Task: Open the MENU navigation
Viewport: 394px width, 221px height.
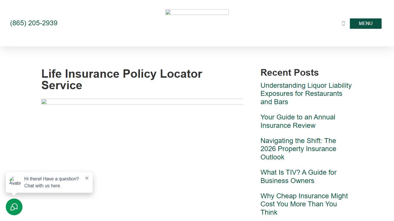Action: click(x=365, y=23)
